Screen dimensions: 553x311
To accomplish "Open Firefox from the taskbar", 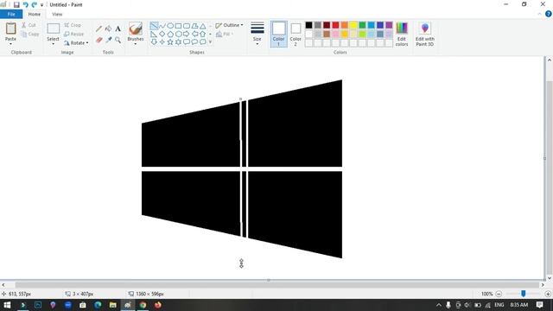I will point(157,305).
